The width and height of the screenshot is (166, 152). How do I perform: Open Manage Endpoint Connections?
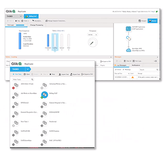tap(56, 21)
